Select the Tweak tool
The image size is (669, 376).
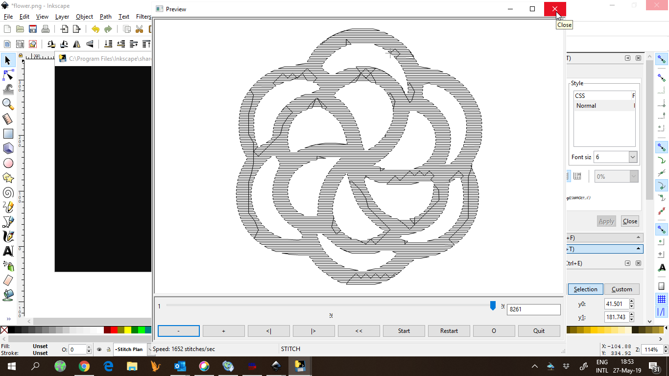coord(8,90)
